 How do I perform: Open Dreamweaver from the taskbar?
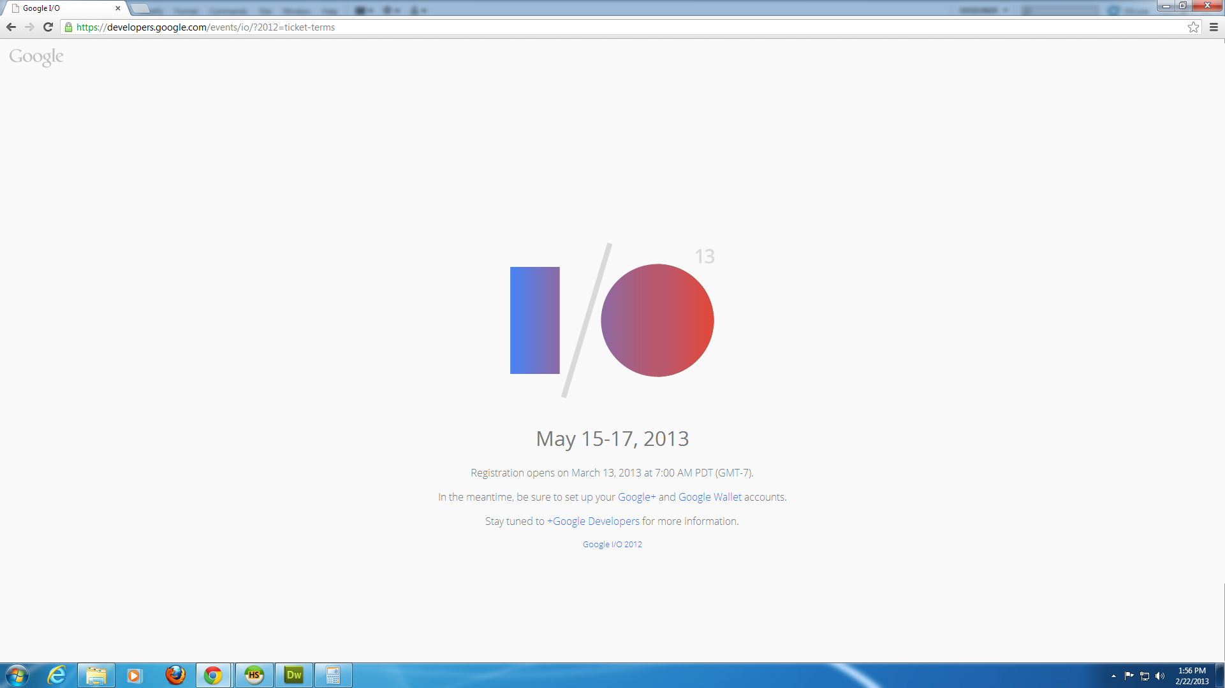[x=294, y=675]
